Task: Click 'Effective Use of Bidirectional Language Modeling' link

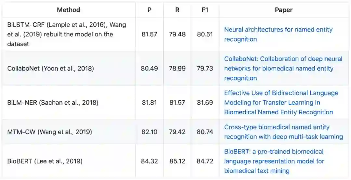Action: pyautogui.click(x=281, y=93)
